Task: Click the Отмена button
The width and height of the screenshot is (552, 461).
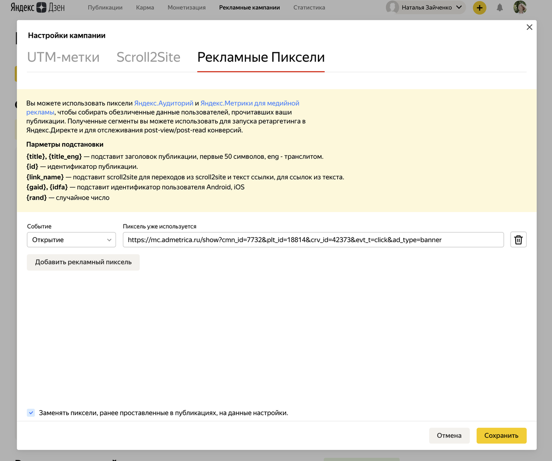Action: (x=449, y=435)
